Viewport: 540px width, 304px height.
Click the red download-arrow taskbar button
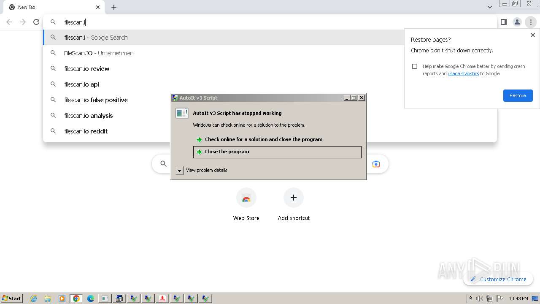click(162, 299)
